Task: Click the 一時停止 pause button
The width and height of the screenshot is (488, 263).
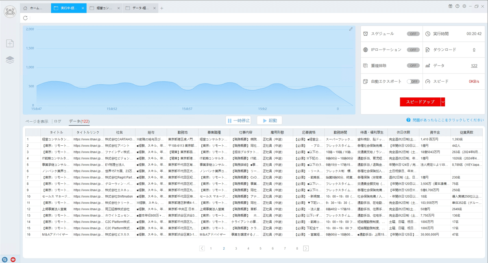Action: point(238,121)
